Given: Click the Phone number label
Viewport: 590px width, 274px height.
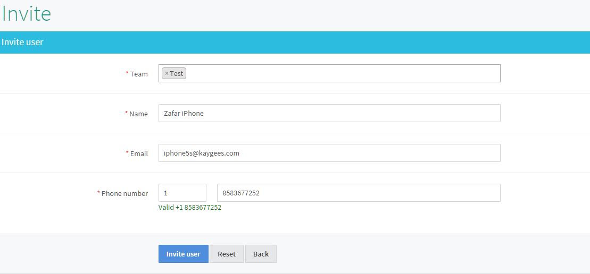Looking at the screenshot, I should (124, 193).
